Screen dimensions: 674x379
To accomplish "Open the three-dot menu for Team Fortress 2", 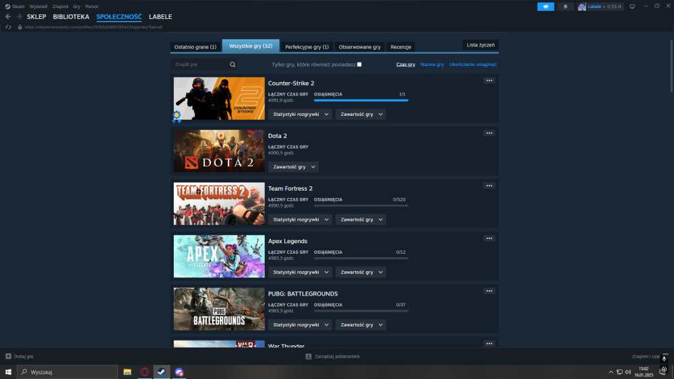I will [489, 186].
